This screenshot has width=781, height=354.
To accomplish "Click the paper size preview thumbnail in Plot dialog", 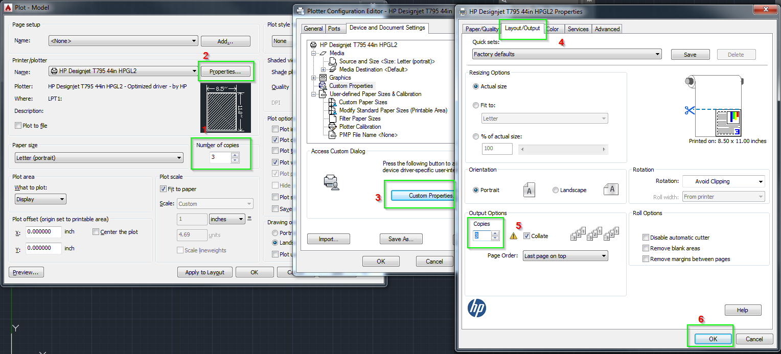I will pos(225,107).
